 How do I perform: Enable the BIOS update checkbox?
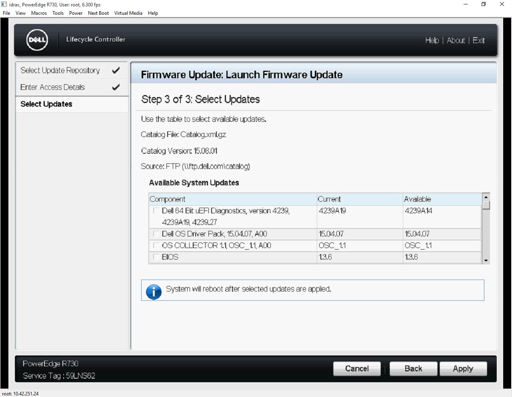(x=156, y=257)
